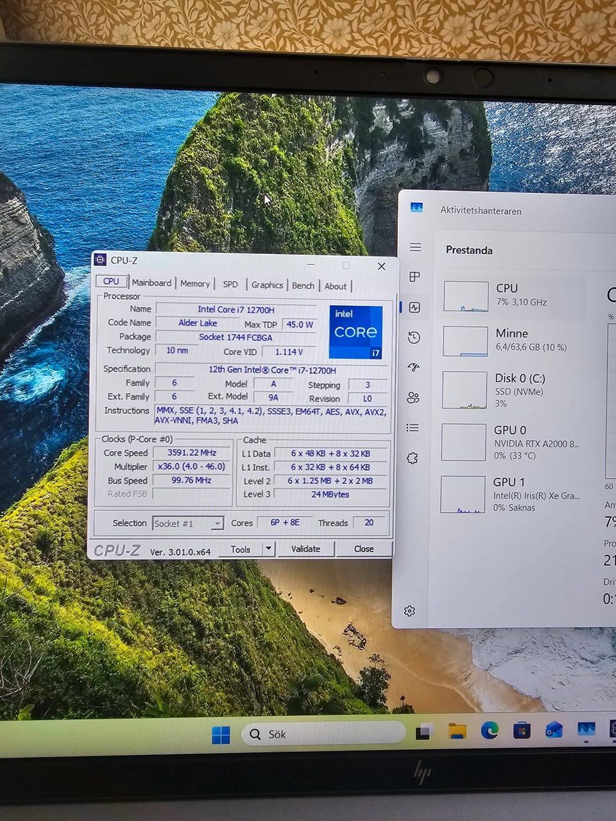Image resolution: width=616 pixels, height=821 pixels.
Task: Click the Core Speed value 3591.22 MHz
Action: 191,452
